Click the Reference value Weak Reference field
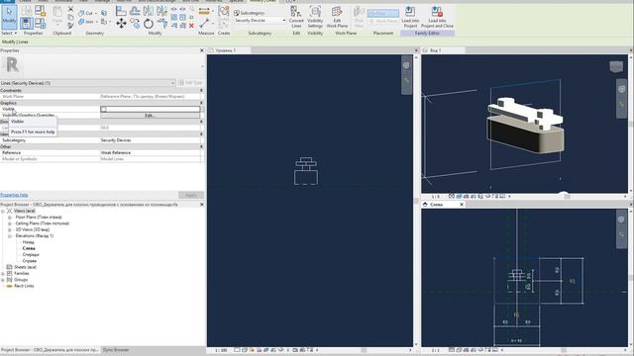634x356 pixels. pos(150,153)
